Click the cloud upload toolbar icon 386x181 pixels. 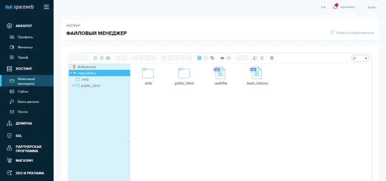tap(108, 58)
